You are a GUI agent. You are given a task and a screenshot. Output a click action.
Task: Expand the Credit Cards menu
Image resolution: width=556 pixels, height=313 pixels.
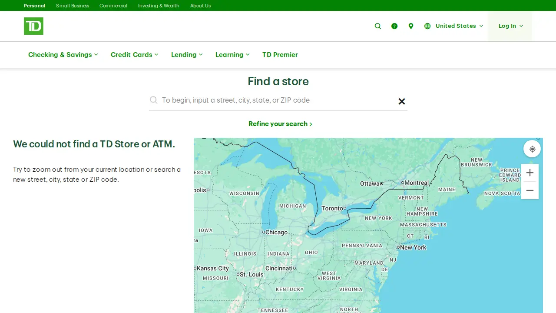pos(134,55)
